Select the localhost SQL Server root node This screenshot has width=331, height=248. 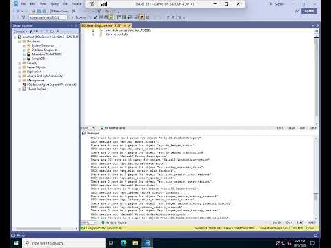[50, 37]
